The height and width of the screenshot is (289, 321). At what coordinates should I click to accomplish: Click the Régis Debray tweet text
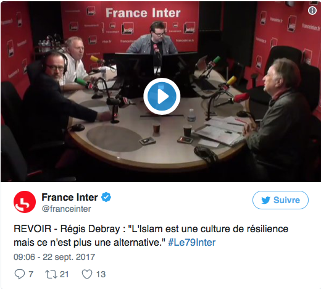point(151,235)
